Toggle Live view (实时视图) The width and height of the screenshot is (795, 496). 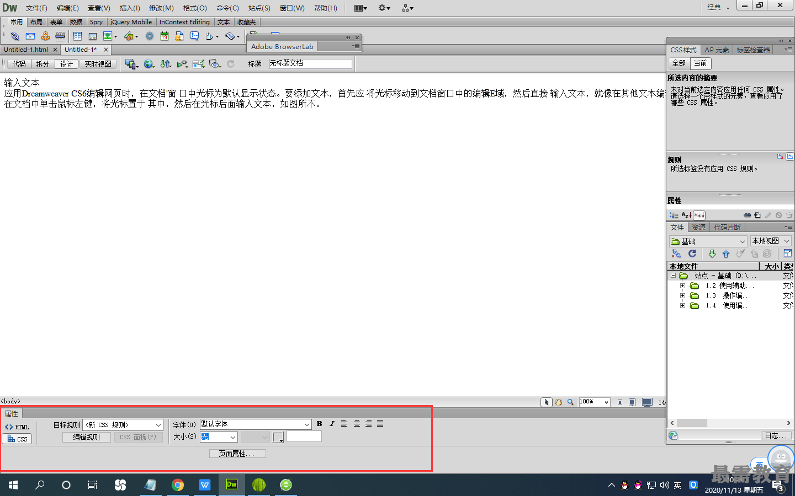[98, 64]
